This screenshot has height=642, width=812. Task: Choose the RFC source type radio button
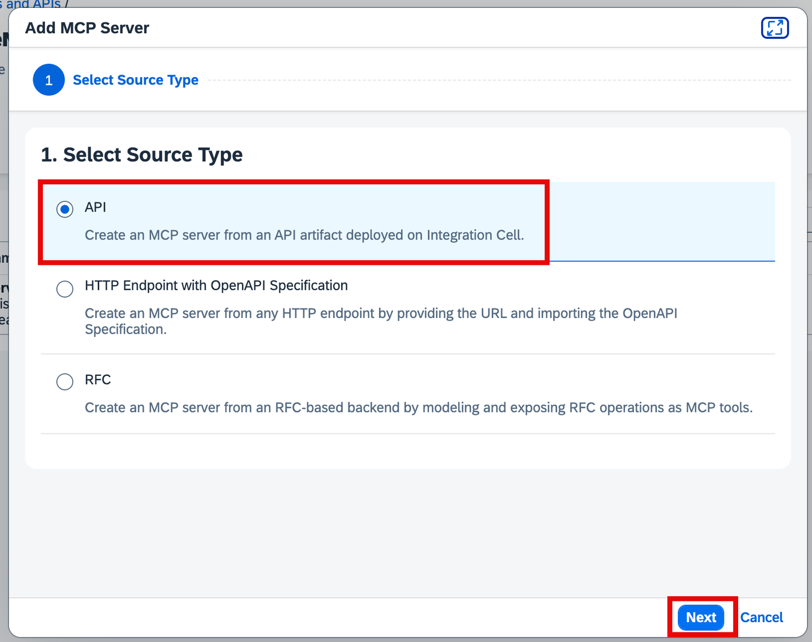pos(65,382)
